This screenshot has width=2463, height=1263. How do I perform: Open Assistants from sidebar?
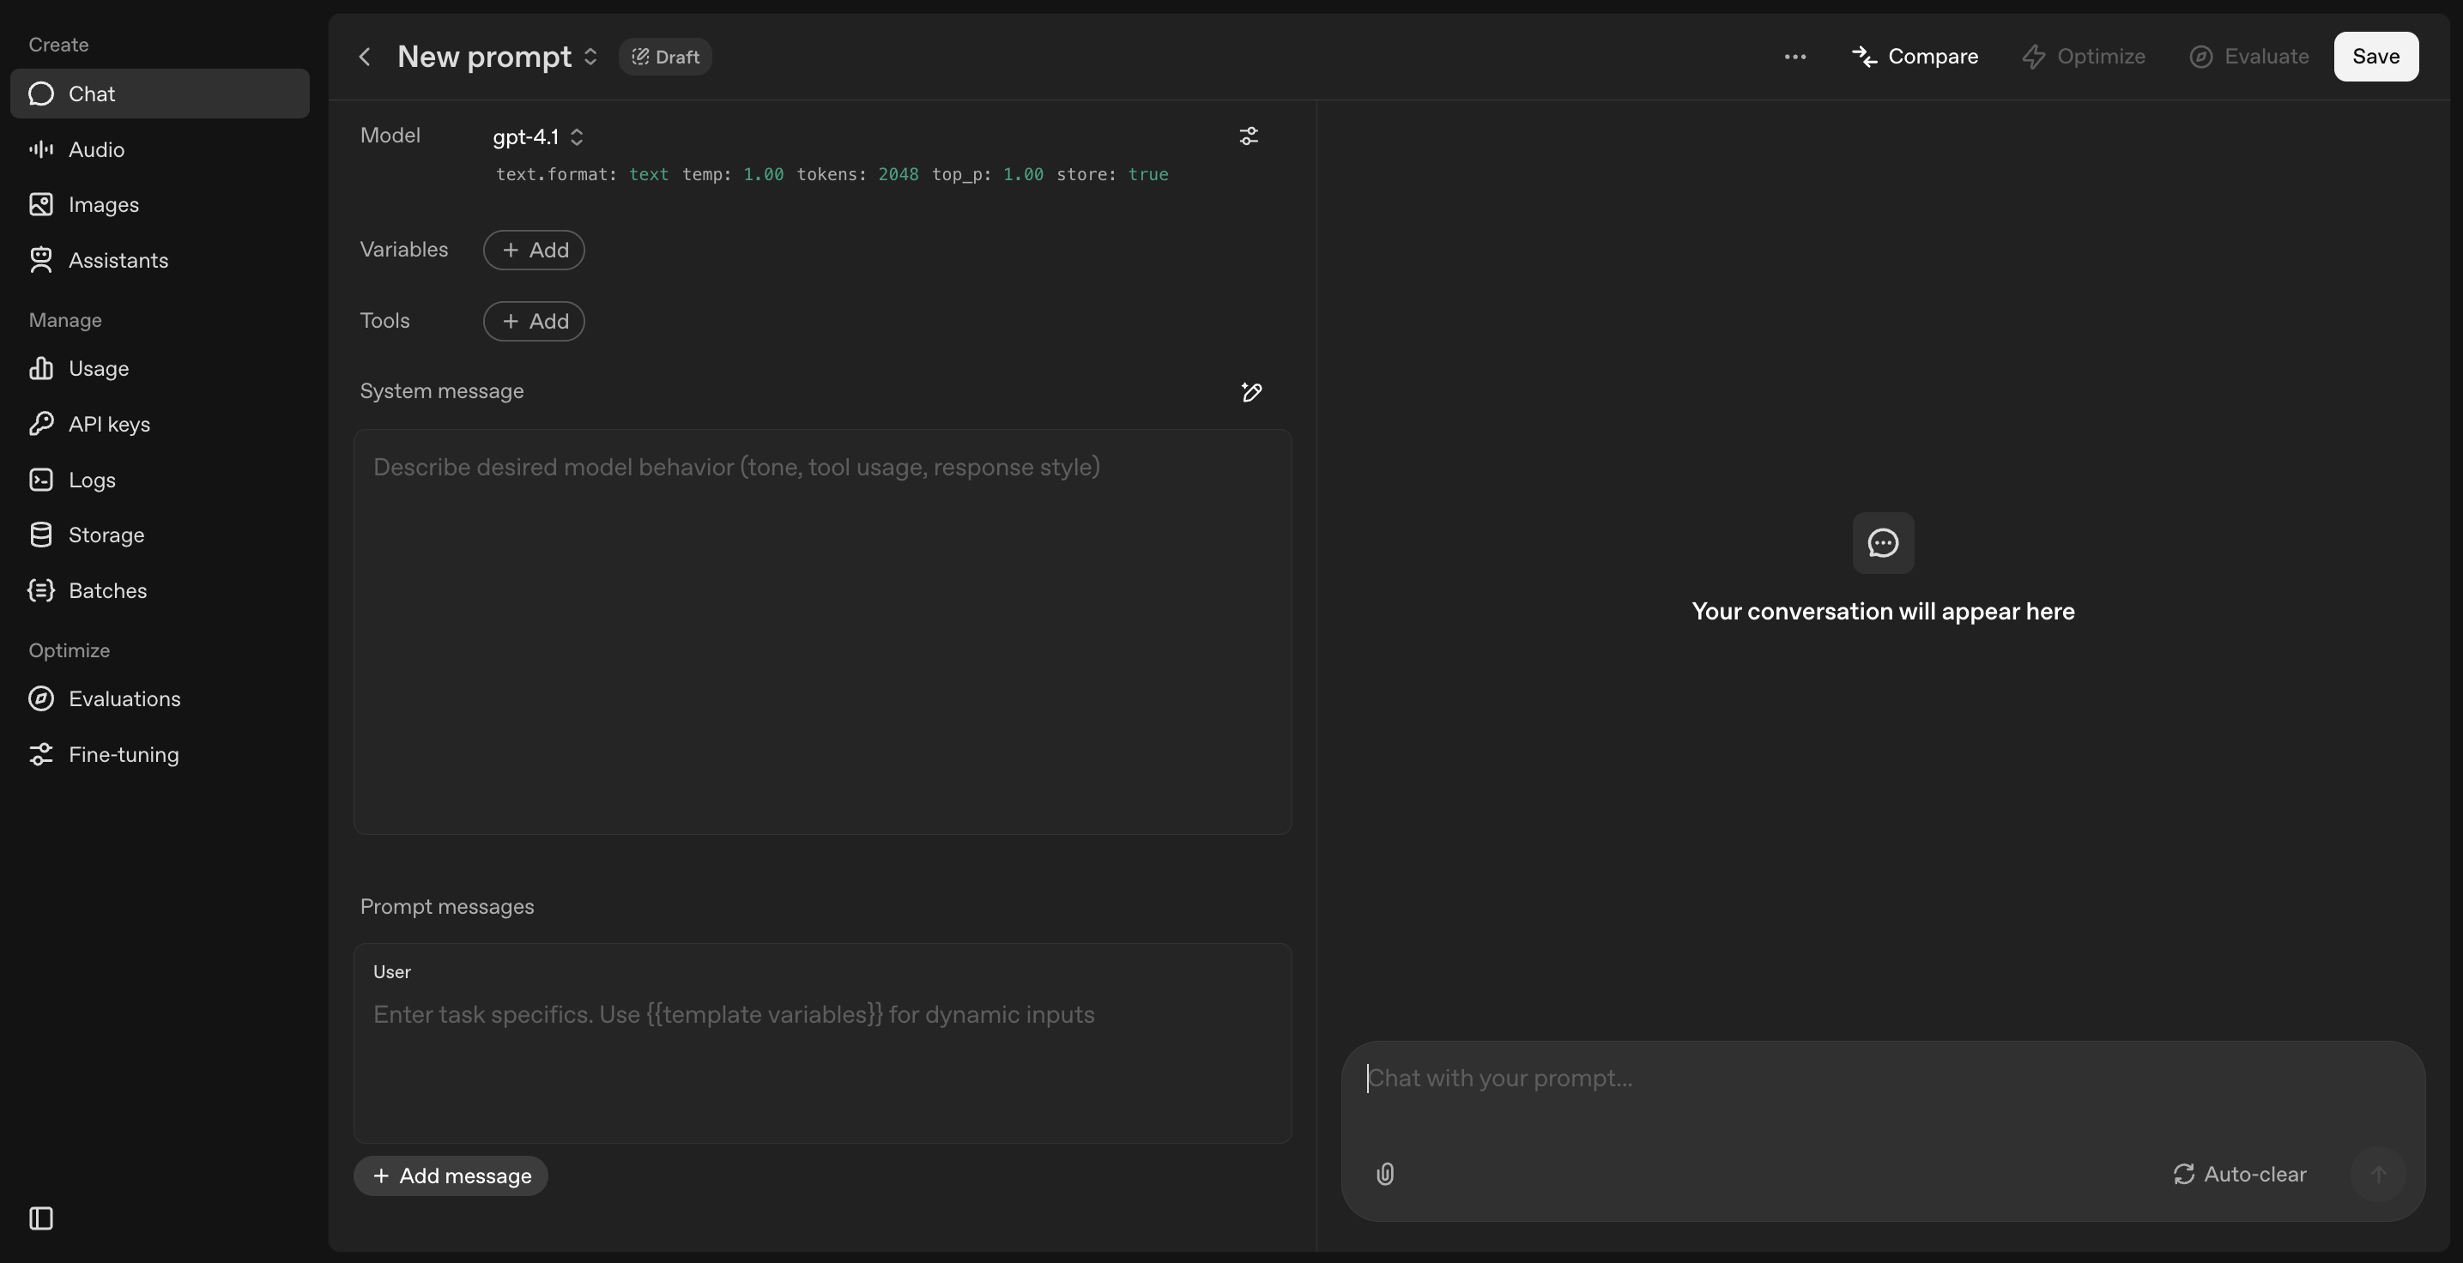click(x=160, y=260)
